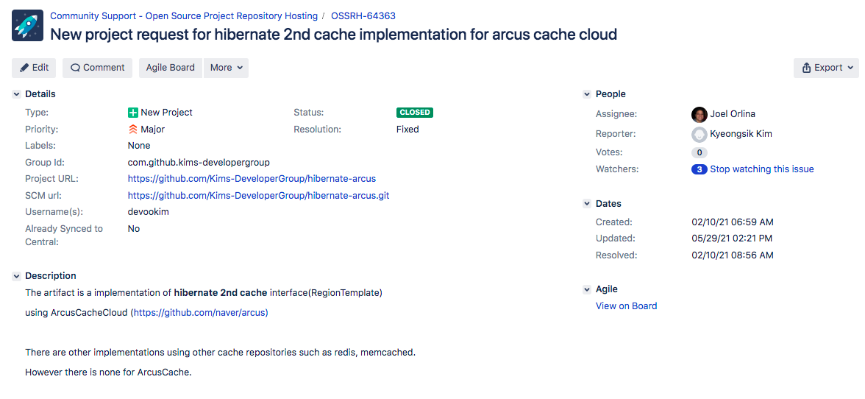Click the Comment button

97,68
